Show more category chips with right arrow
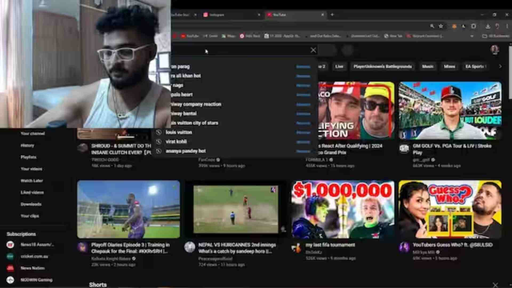The width and height of the screenshot is (512, 288). click(500, 66)
